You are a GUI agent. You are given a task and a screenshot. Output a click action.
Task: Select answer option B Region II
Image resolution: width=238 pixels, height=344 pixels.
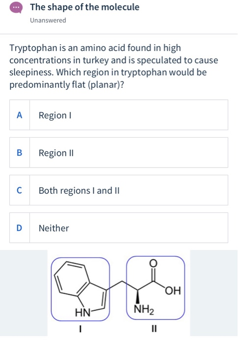pos(119,152)
